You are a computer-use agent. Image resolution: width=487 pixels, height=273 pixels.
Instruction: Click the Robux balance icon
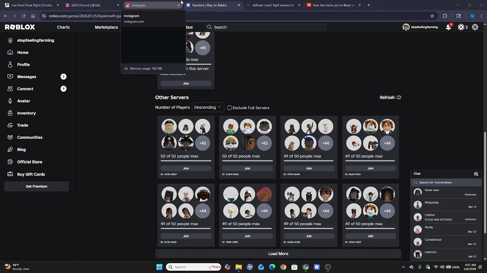pos(461,27)
